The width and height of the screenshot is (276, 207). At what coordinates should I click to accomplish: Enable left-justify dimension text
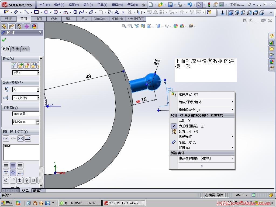(x=6, y=166)
